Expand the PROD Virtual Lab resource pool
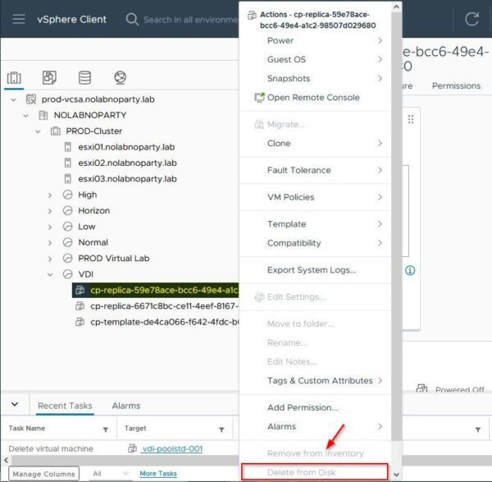This screenshot has height=482, width=492. [x=50, y=259]
